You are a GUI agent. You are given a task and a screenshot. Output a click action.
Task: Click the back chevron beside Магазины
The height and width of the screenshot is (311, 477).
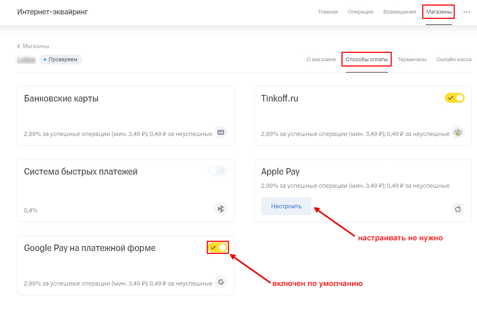pyautogui.click(x=19, y=46)
